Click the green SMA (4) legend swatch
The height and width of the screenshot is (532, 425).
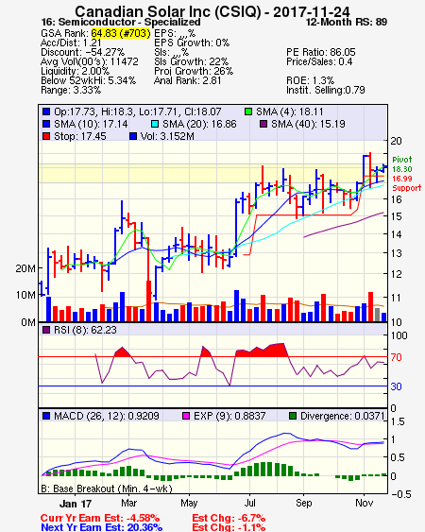tap(248, 112)
